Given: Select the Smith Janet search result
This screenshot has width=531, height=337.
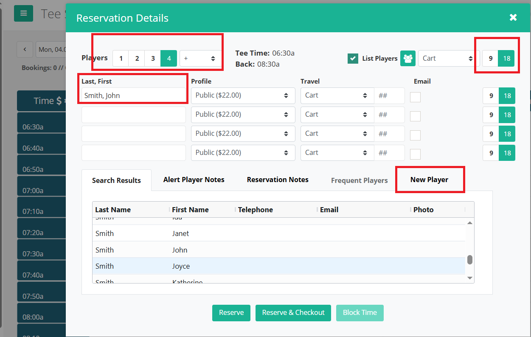Looking at the screenshot, I should tap(279, 233).
